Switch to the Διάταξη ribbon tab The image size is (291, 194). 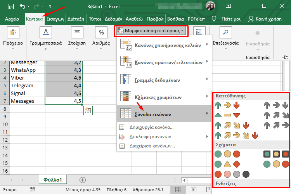[x=76, y=19]
